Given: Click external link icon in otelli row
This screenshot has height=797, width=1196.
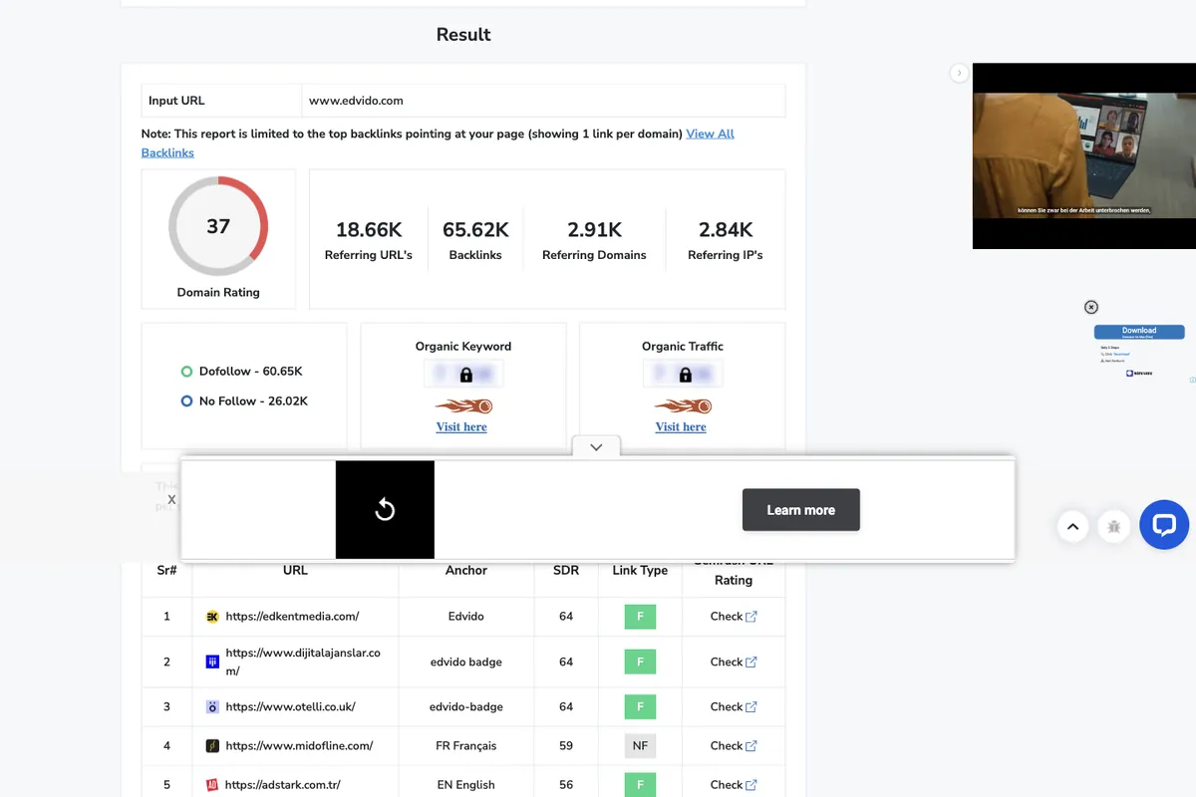Looking at the screenshot, I should click(751, 706).
